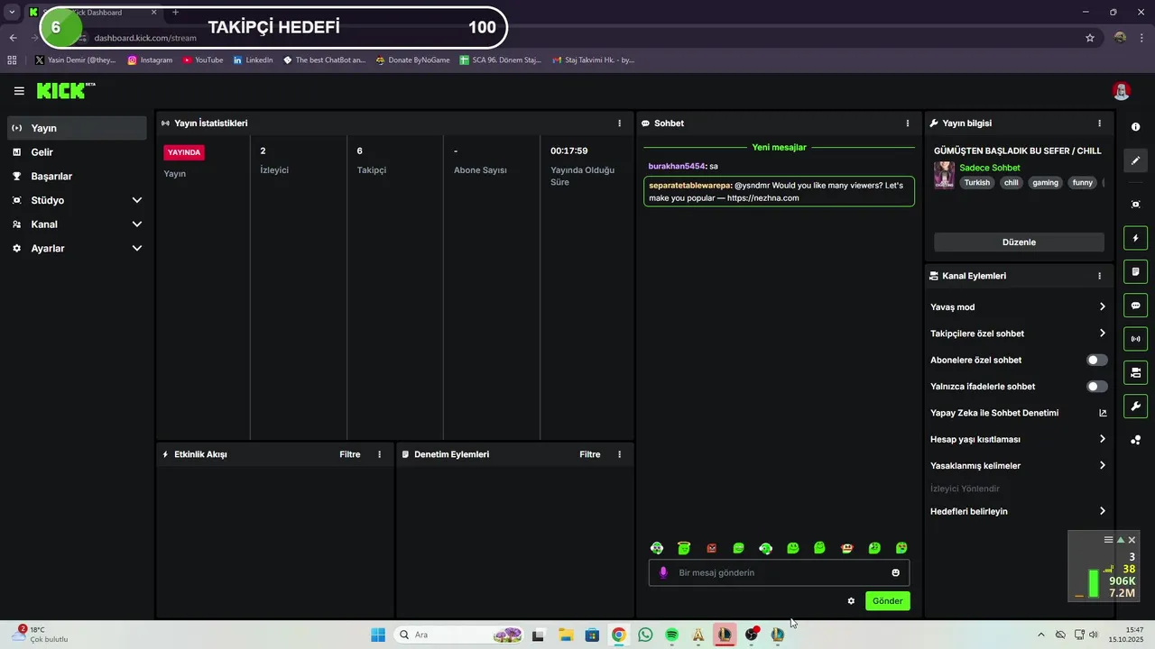Insert the angry red emote
Image resolution: width=1155 pixels, height=649 pixels.
tap(711, 548)
